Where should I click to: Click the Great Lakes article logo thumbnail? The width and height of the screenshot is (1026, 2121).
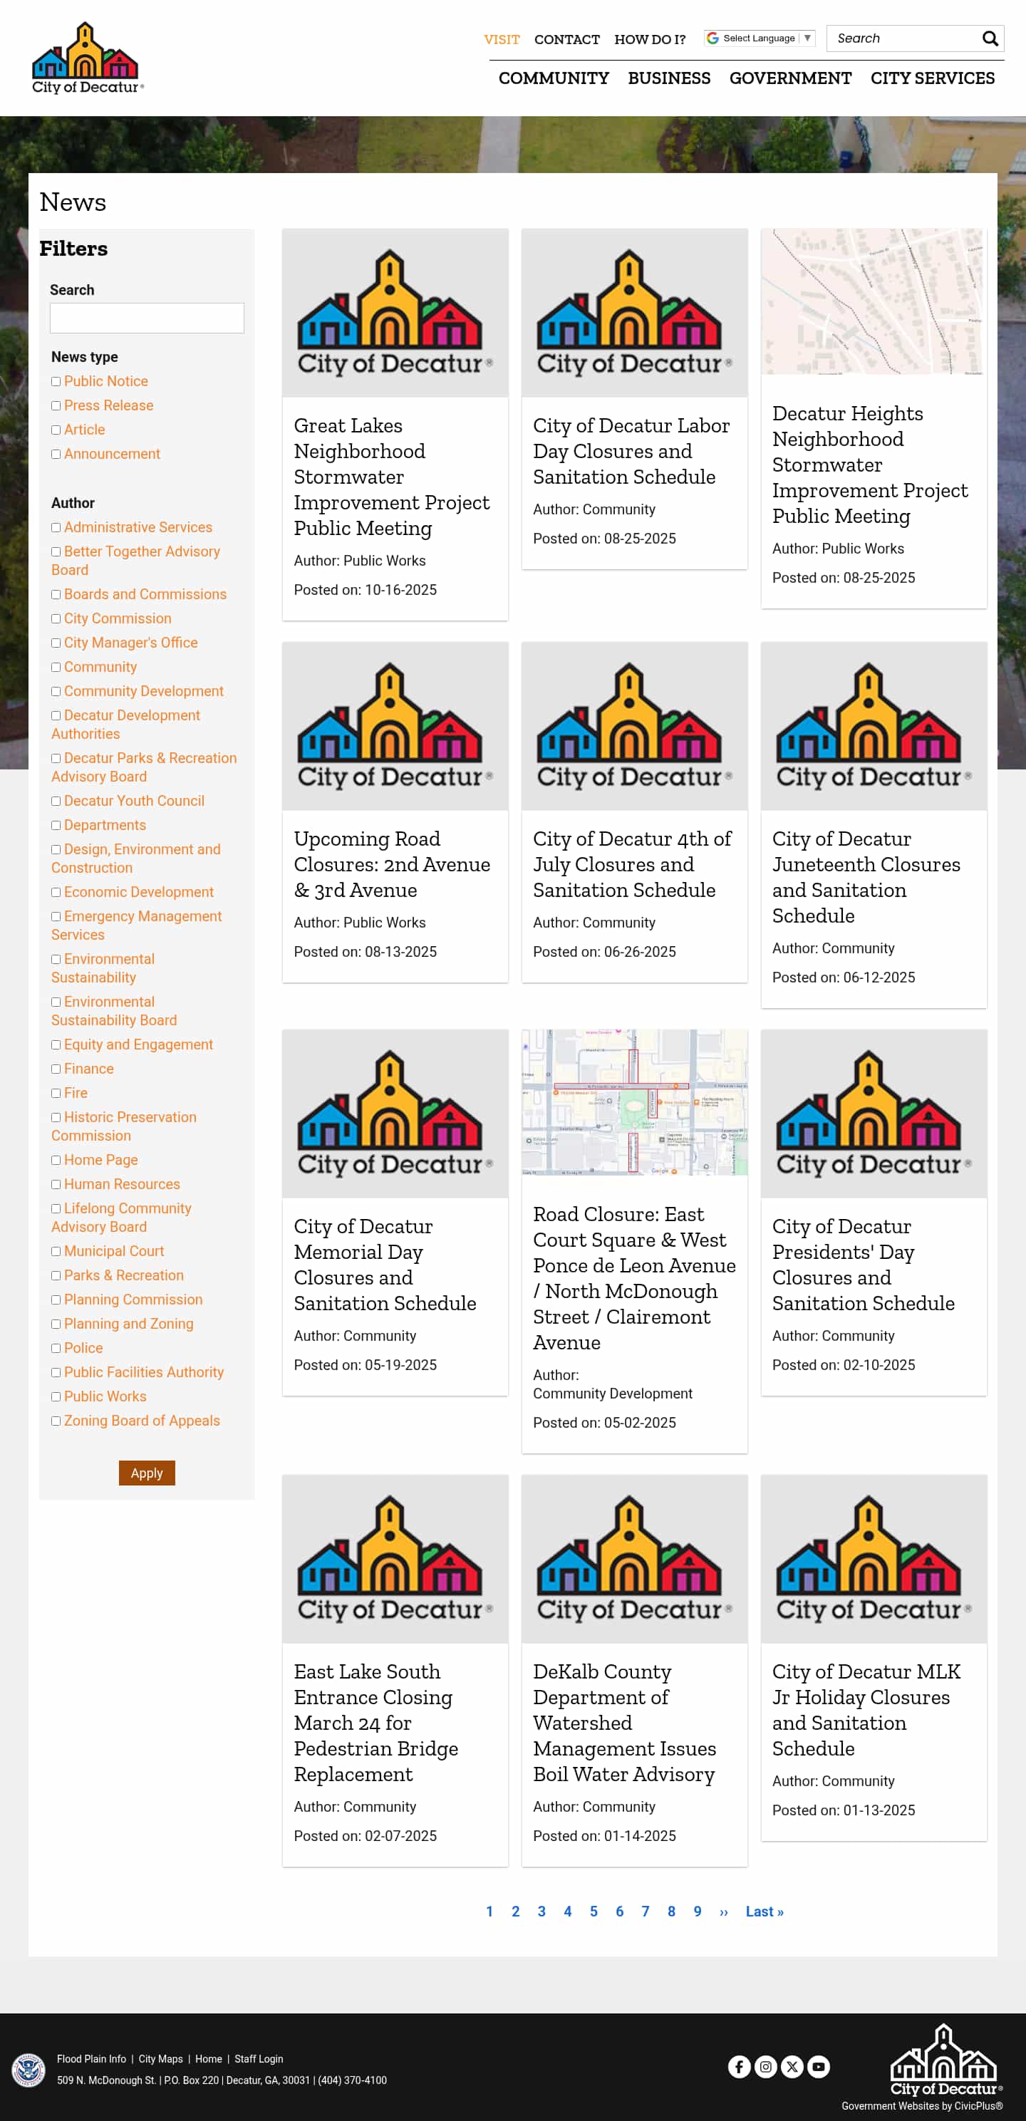pos(395,313)
